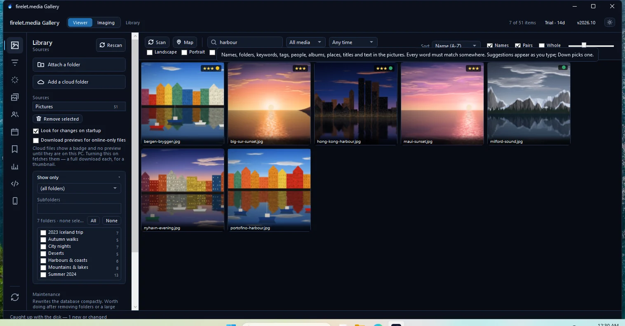Uncheck the Pairs checkbox
This screenshot has width=625, height=326.
tap(518, 46)
